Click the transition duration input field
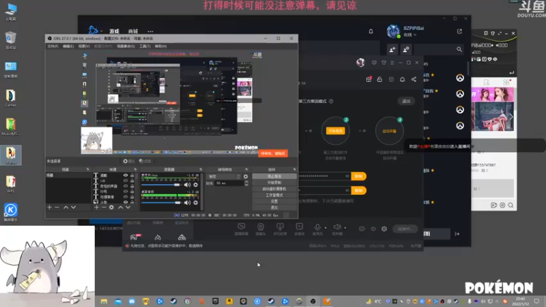The height and width of the screenshot is (307, 546). (x=228, y=183)
